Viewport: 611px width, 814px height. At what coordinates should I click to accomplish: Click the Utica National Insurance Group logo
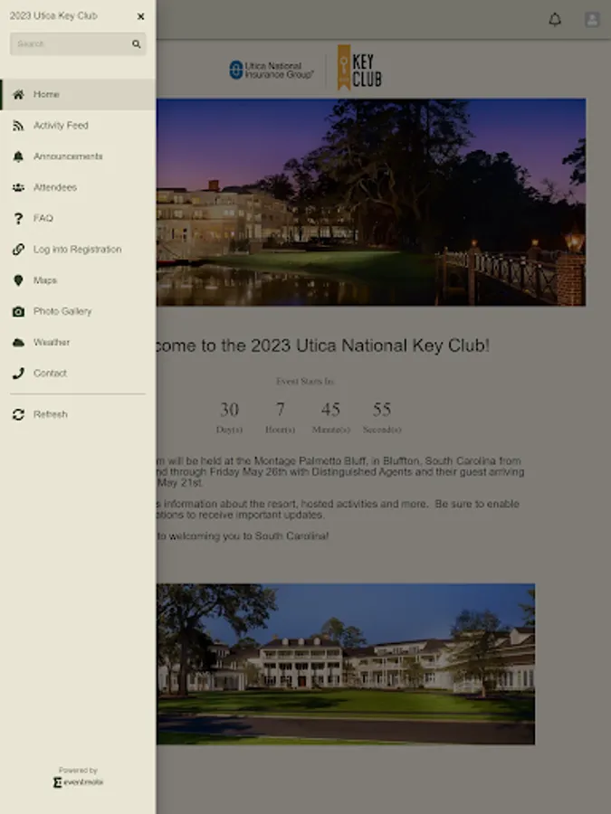tap(272, 70)
